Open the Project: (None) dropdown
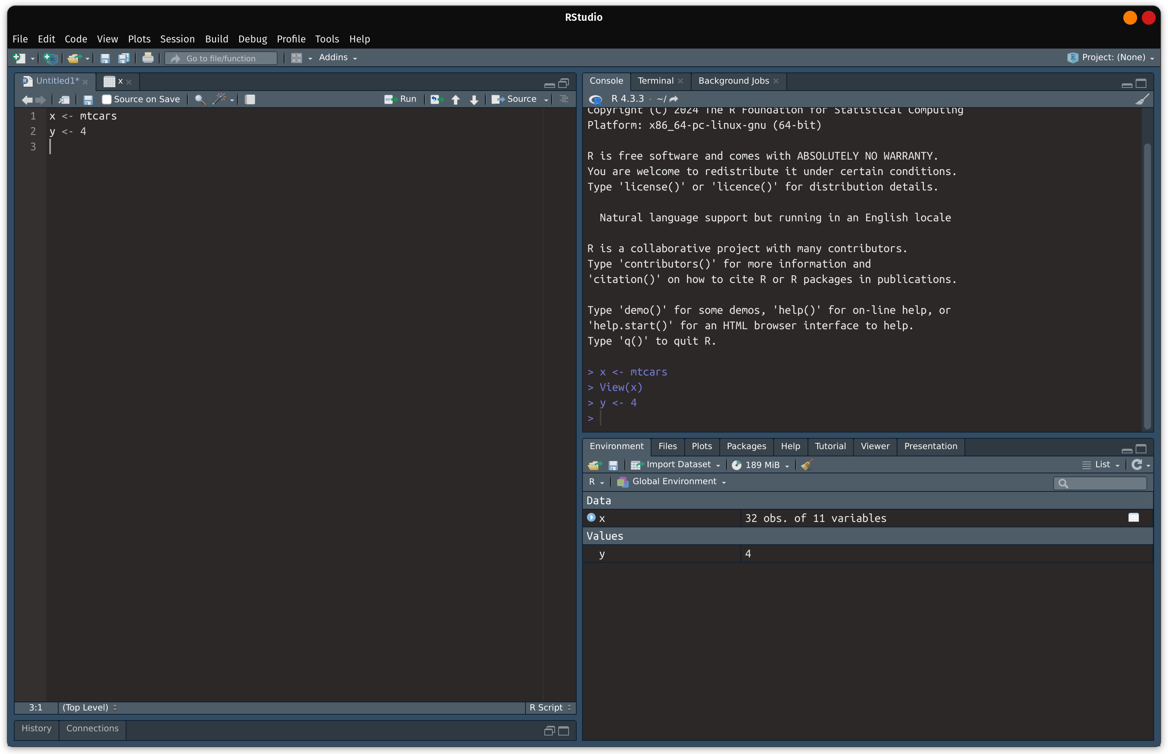The height and width of the screenshot is (754, 1168). pos(1111,57)
